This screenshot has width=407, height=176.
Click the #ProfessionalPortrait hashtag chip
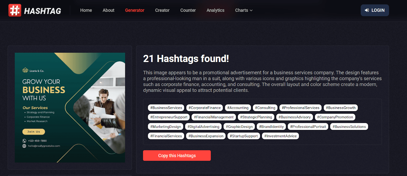click(x=308, y=127)
